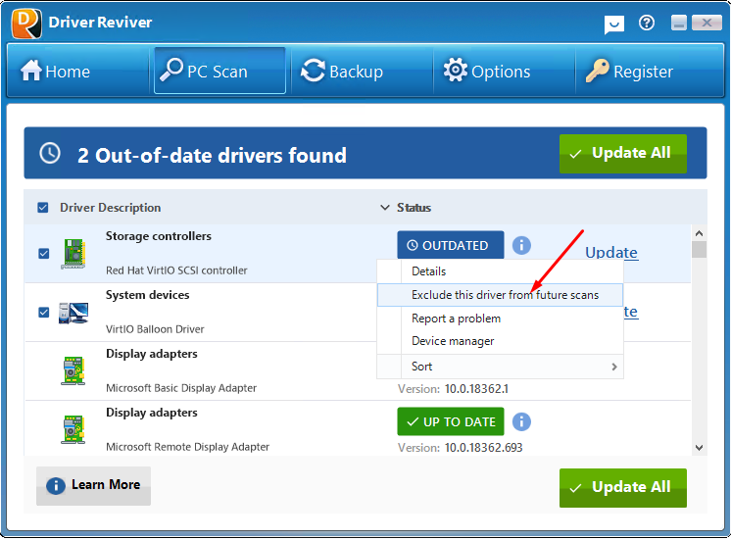Screen dimensions: 731x540
Task: Click Update link for Storage controllers
Action: click(611, 252)
